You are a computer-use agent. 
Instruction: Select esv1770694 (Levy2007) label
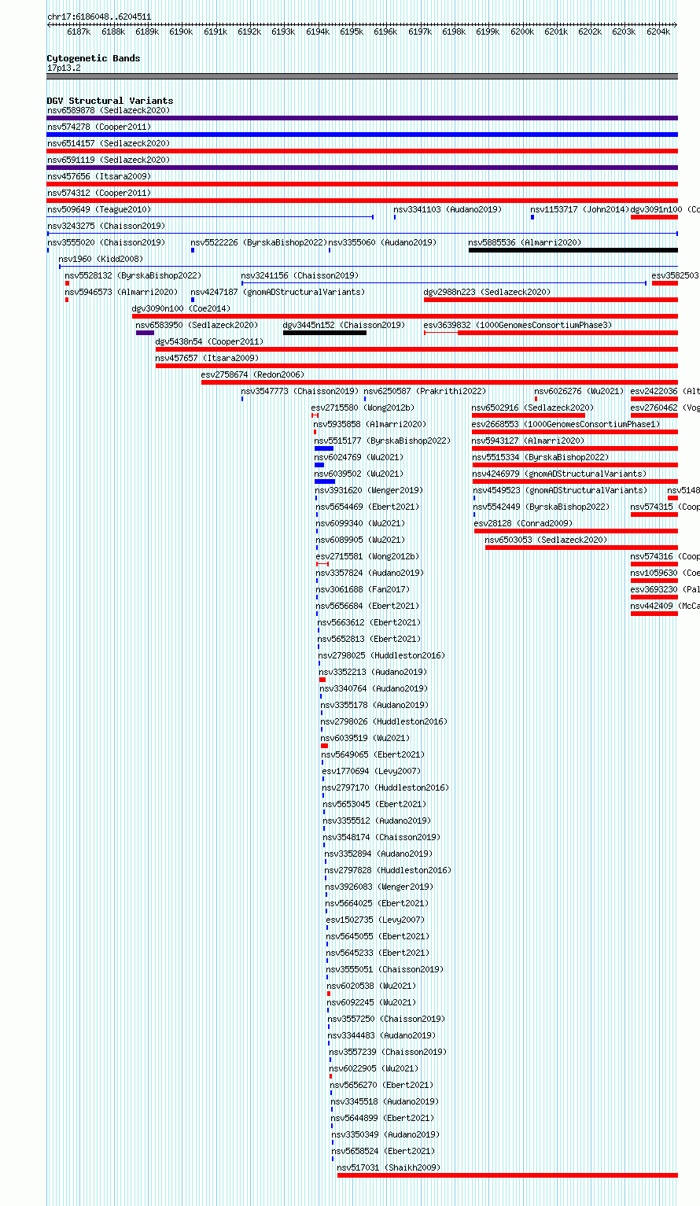(371, 772)
